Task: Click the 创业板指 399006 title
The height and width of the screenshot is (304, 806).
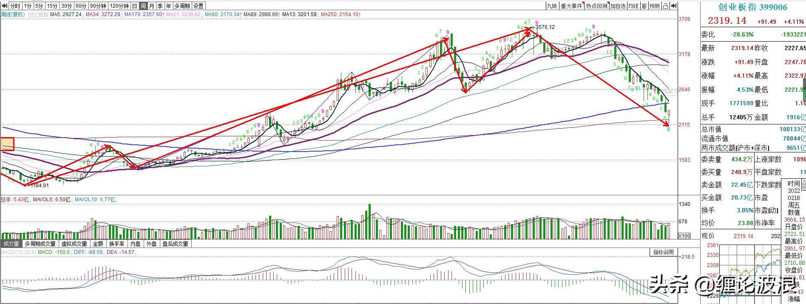Action: pyautogui.click(x=753, y=7)
